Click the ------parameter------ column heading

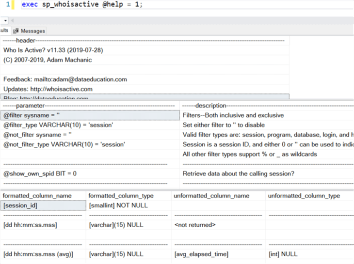pyautogui.click(x=90, y=106)
